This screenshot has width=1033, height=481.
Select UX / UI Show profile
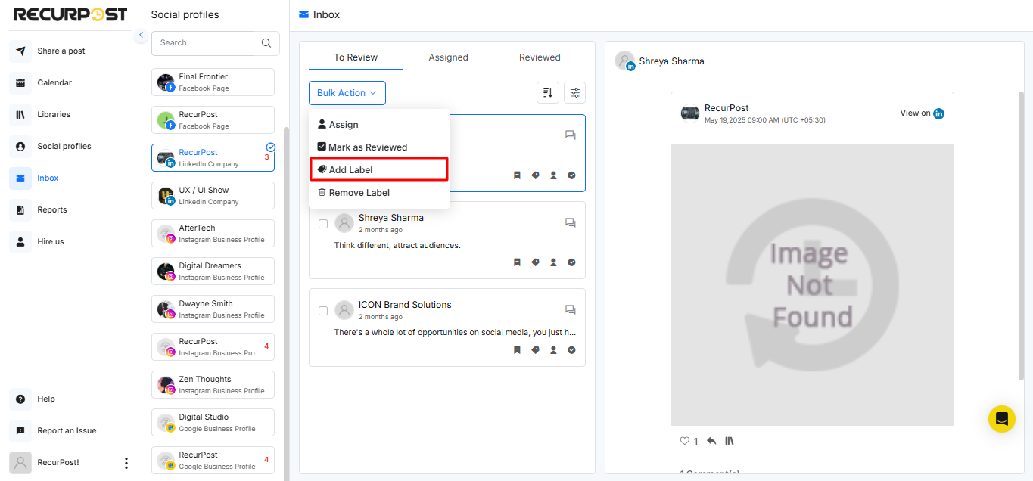[213, 196]
